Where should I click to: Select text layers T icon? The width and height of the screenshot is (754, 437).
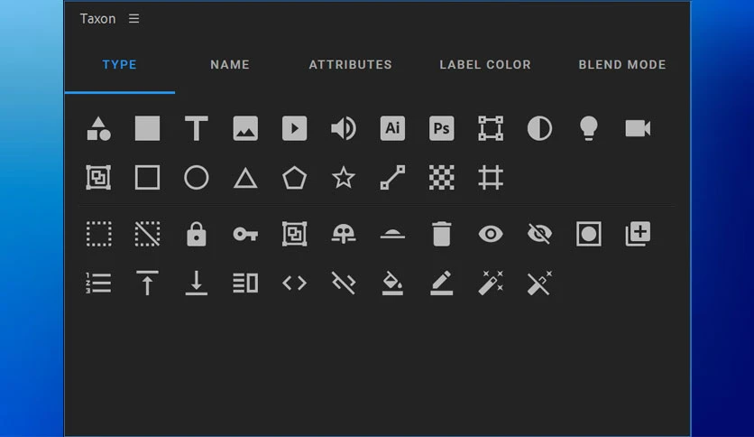coord(197,128)
